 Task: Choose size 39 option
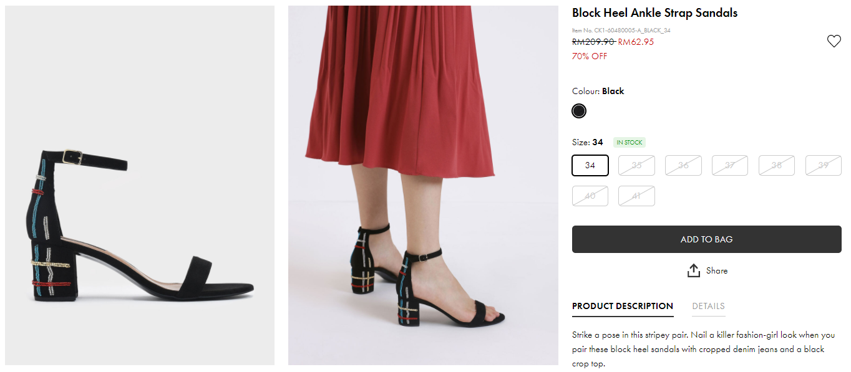824,165
